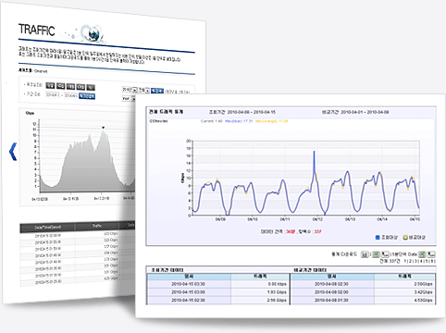Click the blue left chevron arrow
This screenshot has width=446, height=333.
pyautogui.click(x=13, y=152)
